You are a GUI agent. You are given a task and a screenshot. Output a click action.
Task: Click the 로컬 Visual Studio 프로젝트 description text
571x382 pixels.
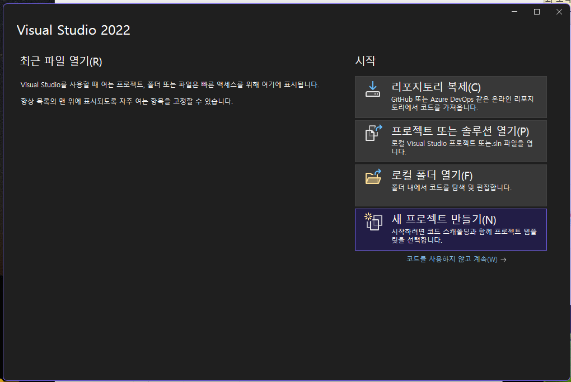coord(462,147)
